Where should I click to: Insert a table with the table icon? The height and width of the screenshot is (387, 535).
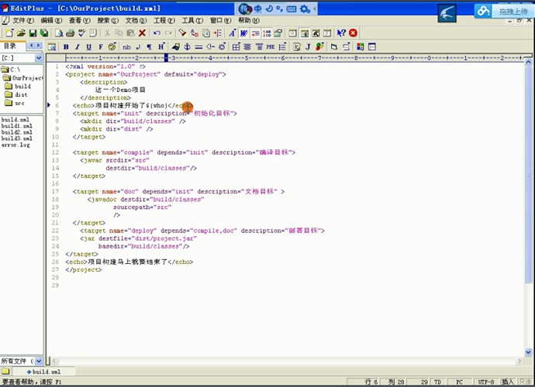coord(236,47)
